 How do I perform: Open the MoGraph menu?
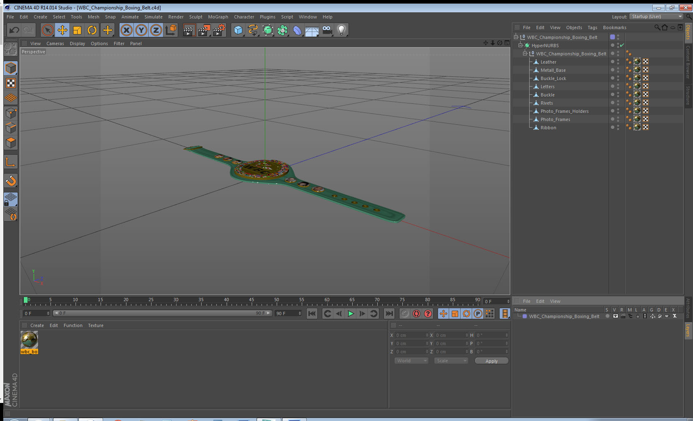pos(218,17)
